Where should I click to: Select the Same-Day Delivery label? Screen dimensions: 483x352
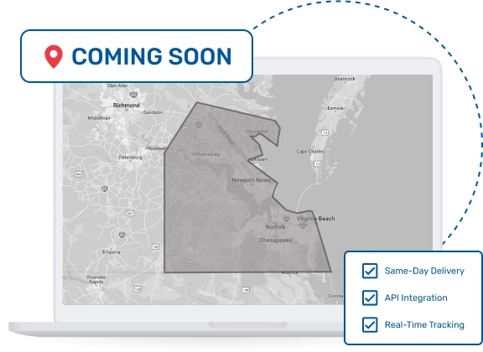424,271
